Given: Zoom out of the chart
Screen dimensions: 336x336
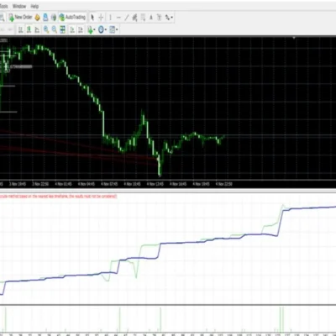Looking at the screenshot, I should pos(55,29).
